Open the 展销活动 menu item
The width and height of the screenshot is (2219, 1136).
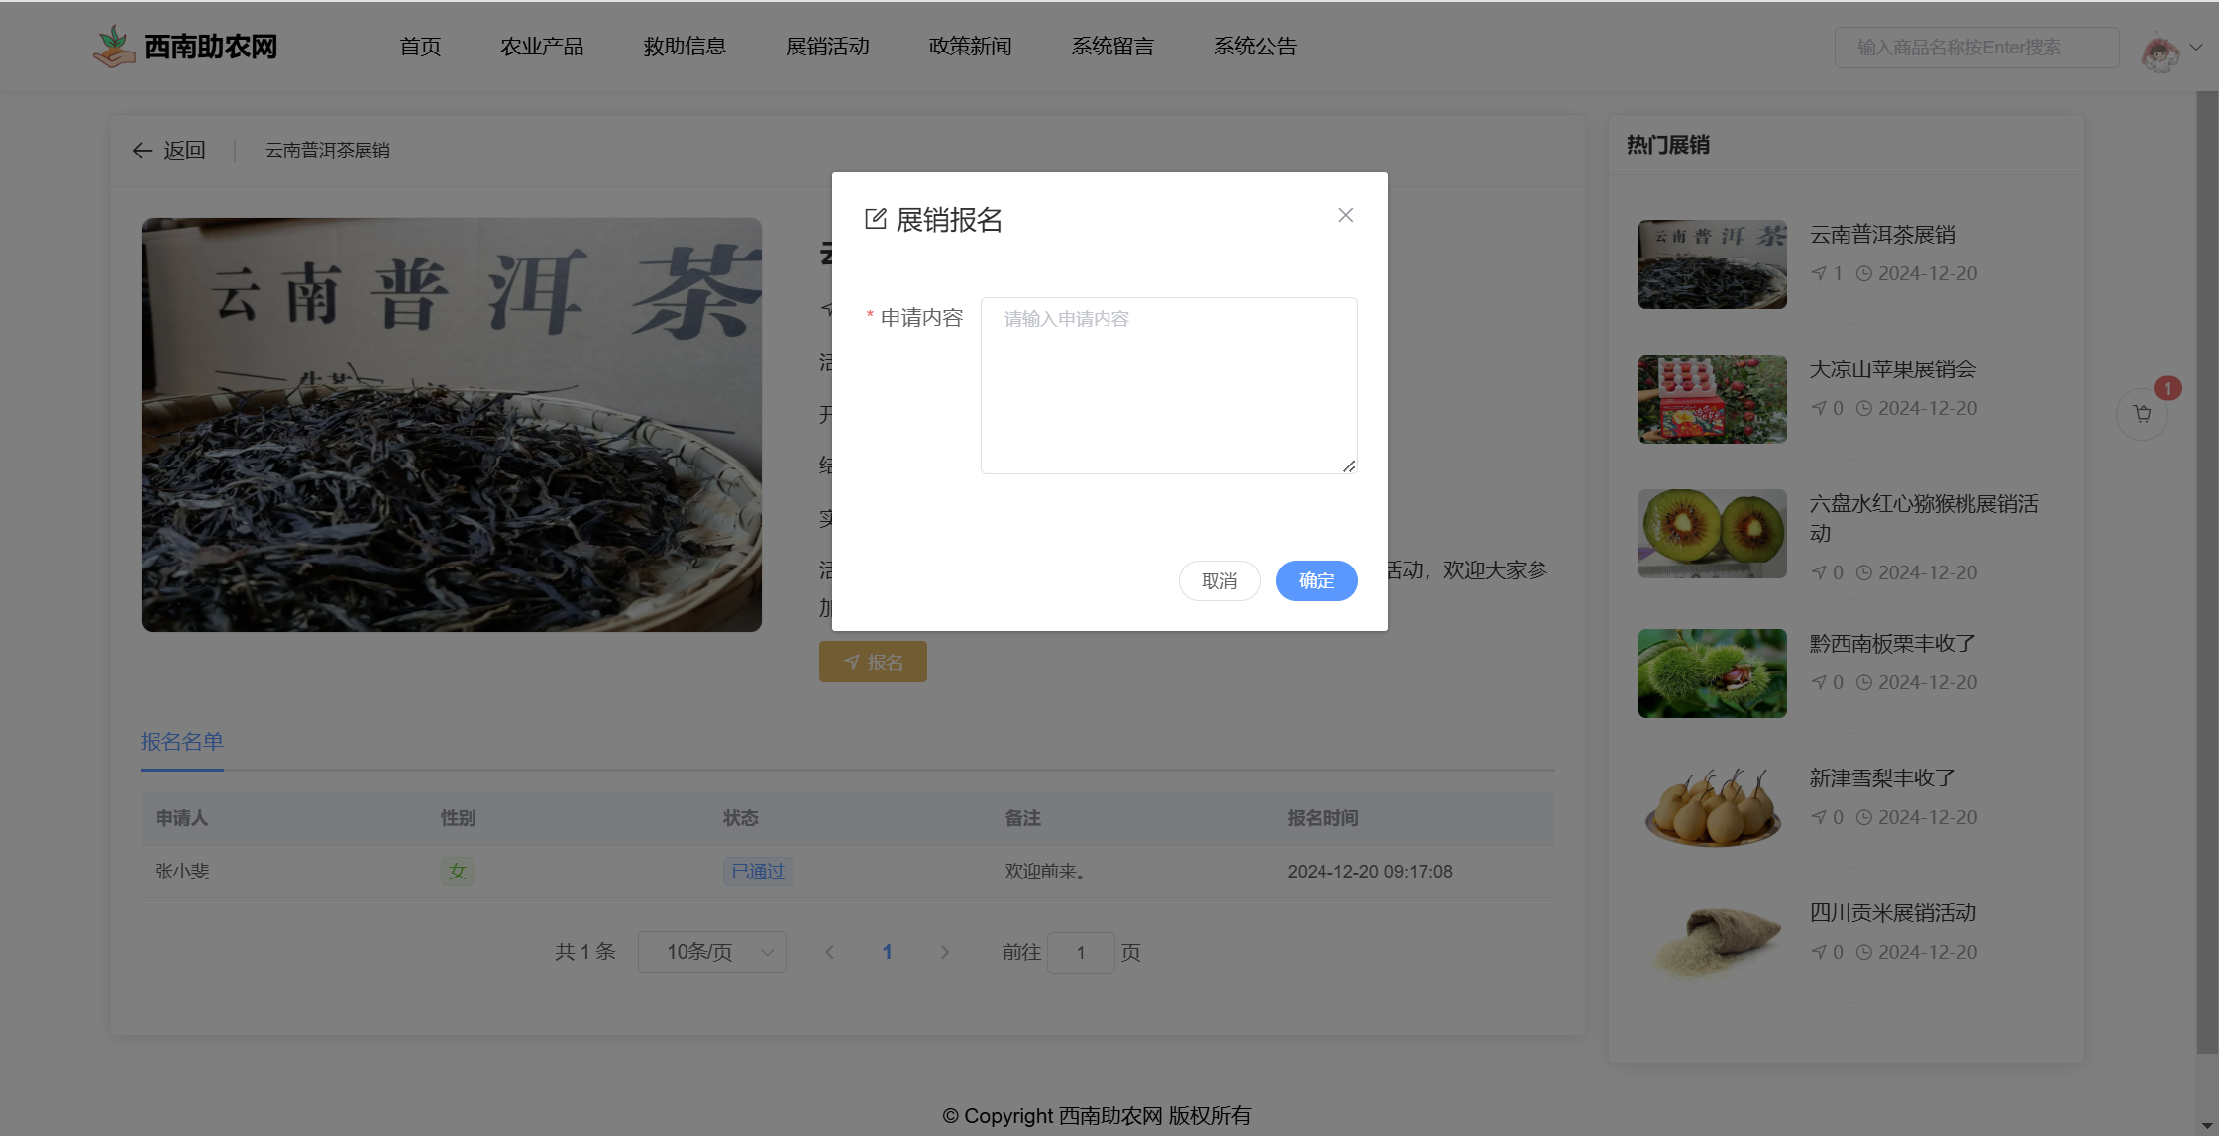pos(827,47)
